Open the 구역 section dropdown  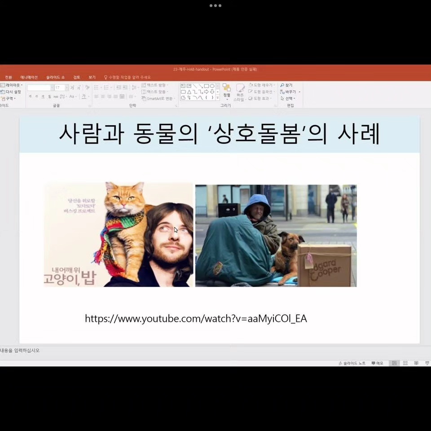pyautogui.click(x=8, y=98)
